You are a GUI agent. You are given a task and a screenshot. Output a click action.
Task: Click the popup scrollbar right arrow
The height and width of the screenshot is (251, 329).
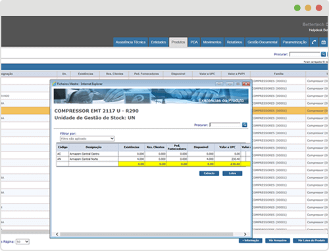tap(245, 234)
